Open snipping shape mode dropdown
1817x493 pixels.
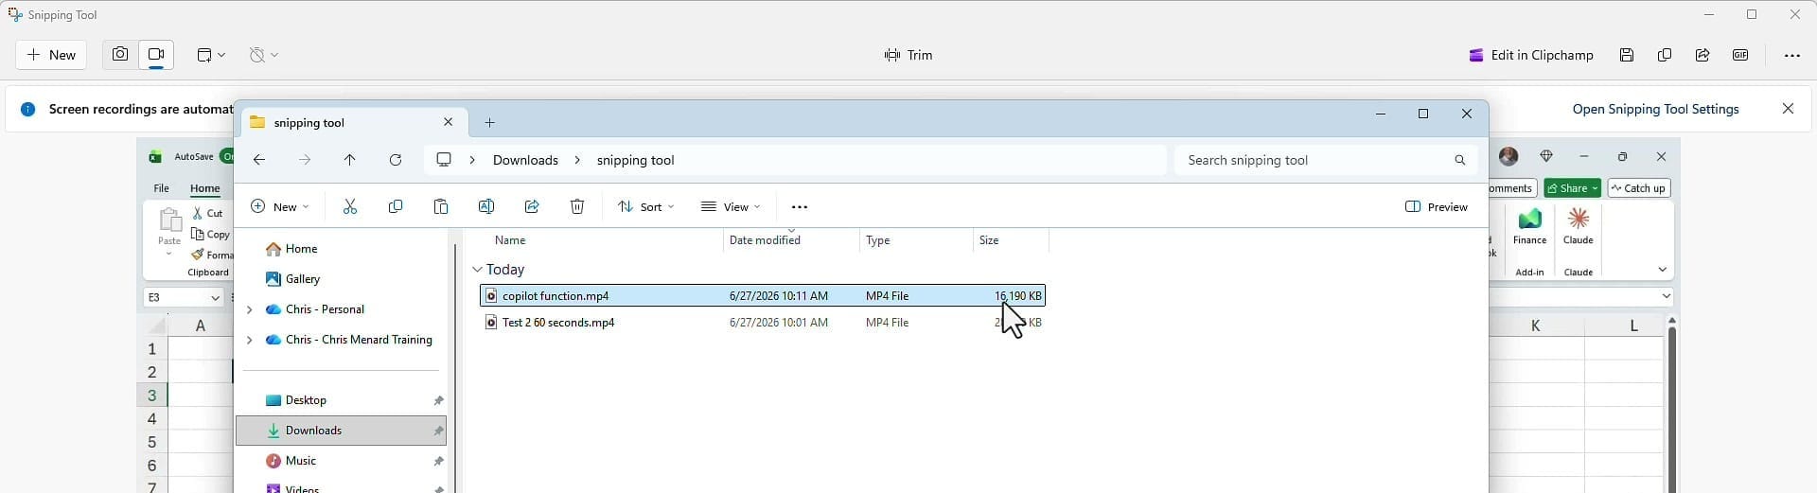(211, 55)
